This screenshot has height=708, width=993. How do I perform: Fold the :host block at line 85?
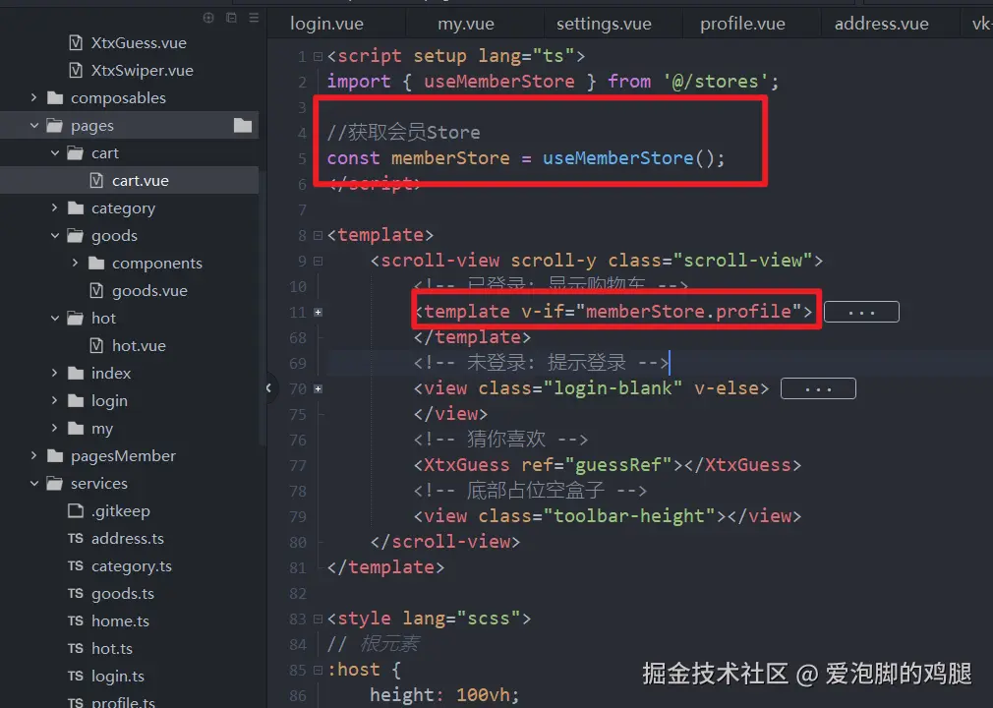pos(318,670)
